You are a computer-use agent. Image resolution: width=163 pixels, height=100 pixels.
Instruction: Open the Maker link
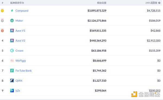(x=19, y=21)
